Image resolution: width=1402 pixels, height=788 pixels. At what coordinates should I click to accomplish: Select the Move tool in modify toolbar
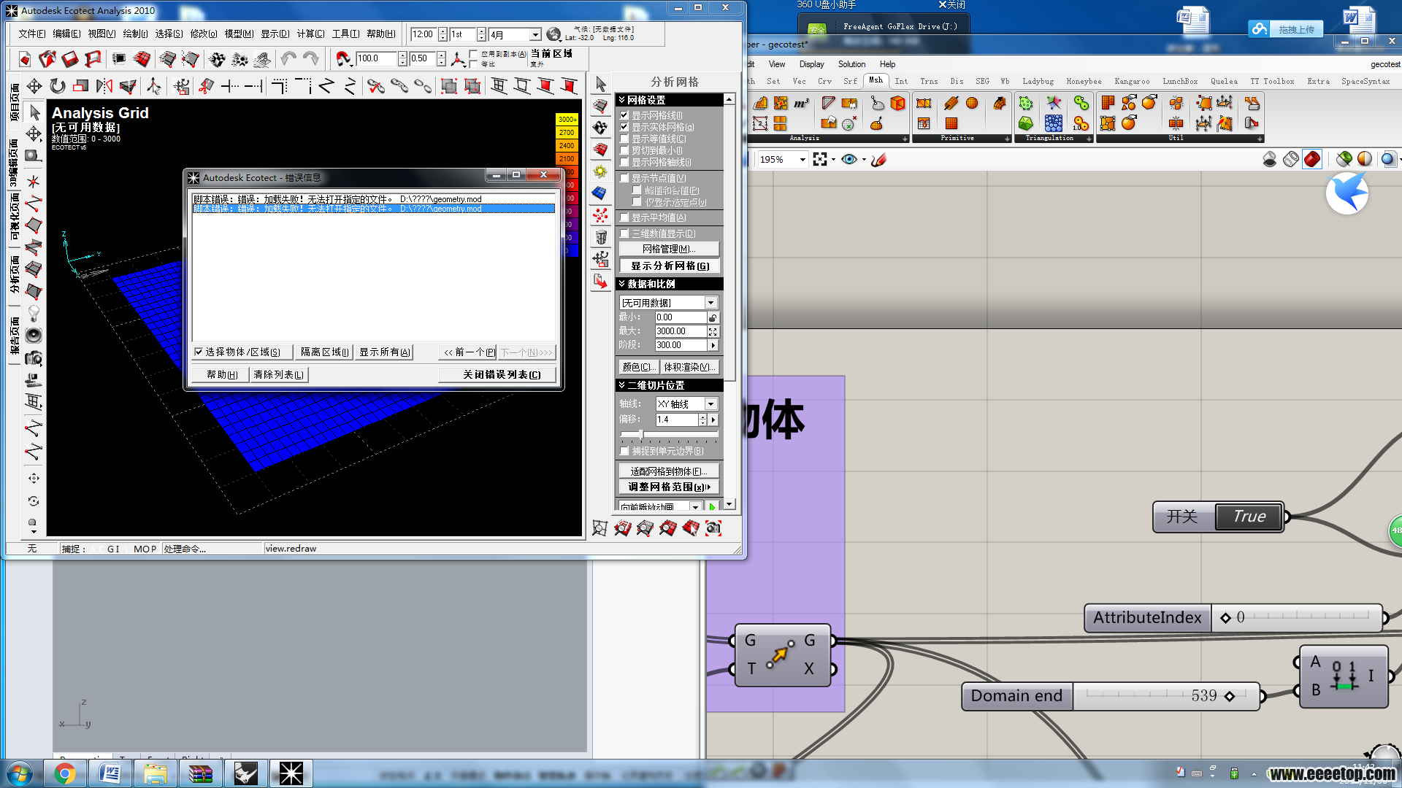click(34, 86)
